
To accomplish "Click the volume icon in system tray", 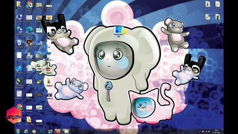I will (x=209, y=131).
